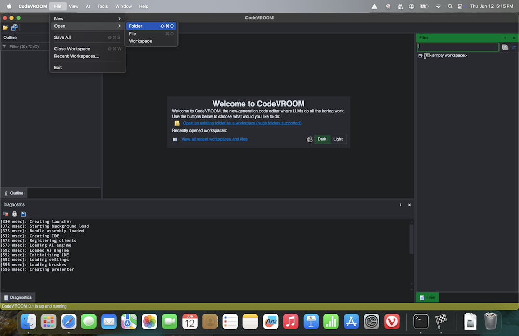Image resolution: width=519 pixels, height=336 pixels.
Task: Close the Diagnostics panel
Action: [x=409, y=205]
